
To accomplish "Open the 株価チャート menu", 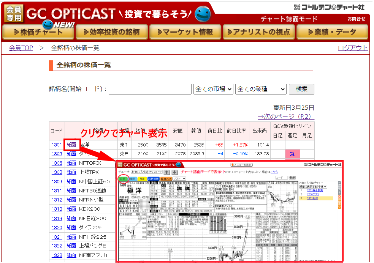I will point(38,32).
